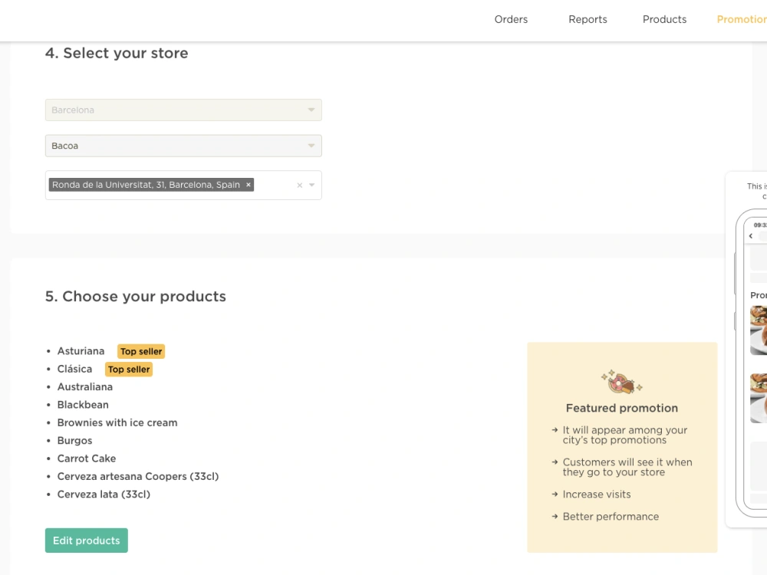The width and height of the screenshot is (767, 575).
Task: Open the Reports menu
Action: click(x=588, y=20)
